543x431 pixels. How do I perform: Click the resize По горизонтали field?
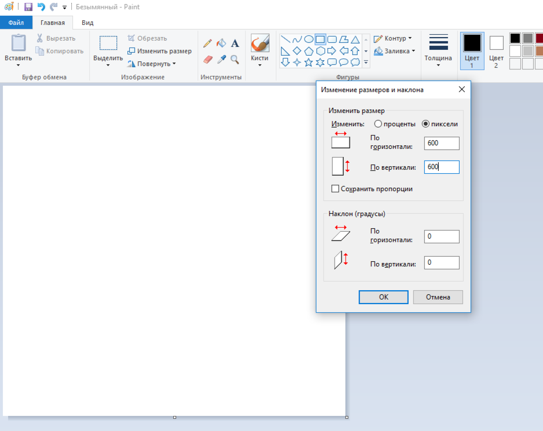coord(442,143)
